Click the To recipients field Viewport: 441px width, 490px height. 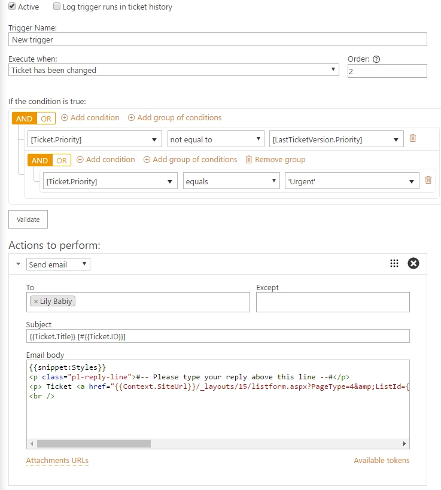pos(138,302)
